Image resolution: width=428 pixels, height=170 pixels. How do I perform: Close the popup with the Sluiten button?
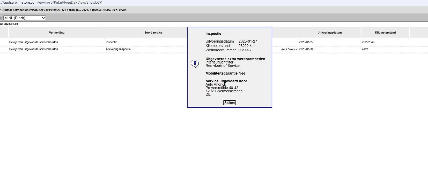(229, 103)
